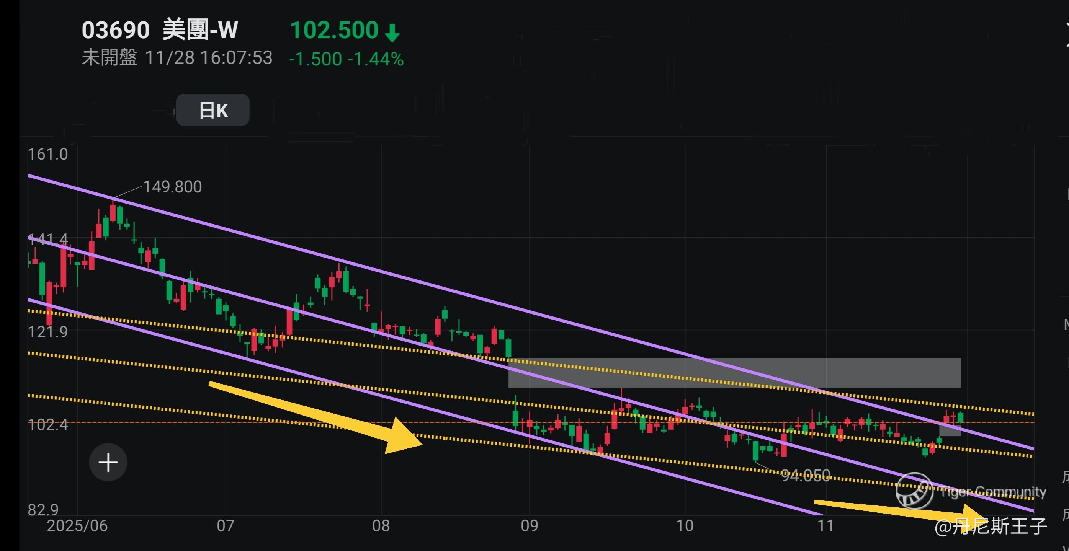This screenshot has height=551, width=1069.
Task: Click the 94.050 low price label
Action: coord(806,476)
